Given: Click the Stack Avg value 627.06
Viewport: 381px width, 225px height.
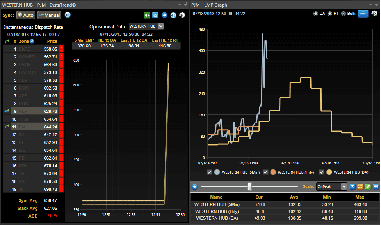Looking at the screenshot, I should pyautogui.click(x=50, y=208).
